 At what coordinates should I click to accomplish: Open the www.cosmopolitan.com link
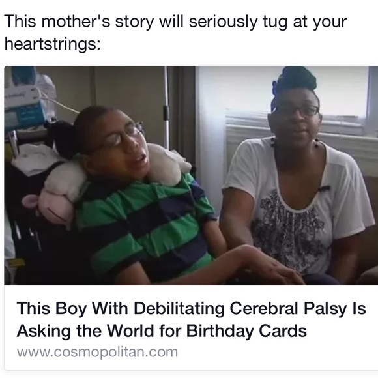(97, 352)
